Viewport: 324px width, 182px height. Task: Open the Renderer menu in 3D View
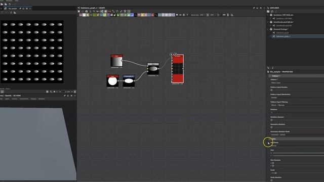[x=42, y=99]
